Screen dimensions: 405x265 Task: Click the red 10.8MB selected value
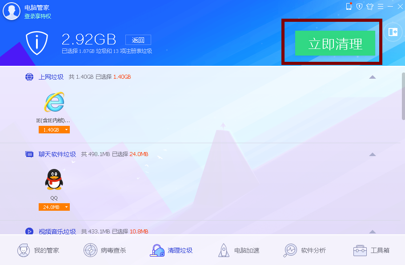tap(139, 231)
